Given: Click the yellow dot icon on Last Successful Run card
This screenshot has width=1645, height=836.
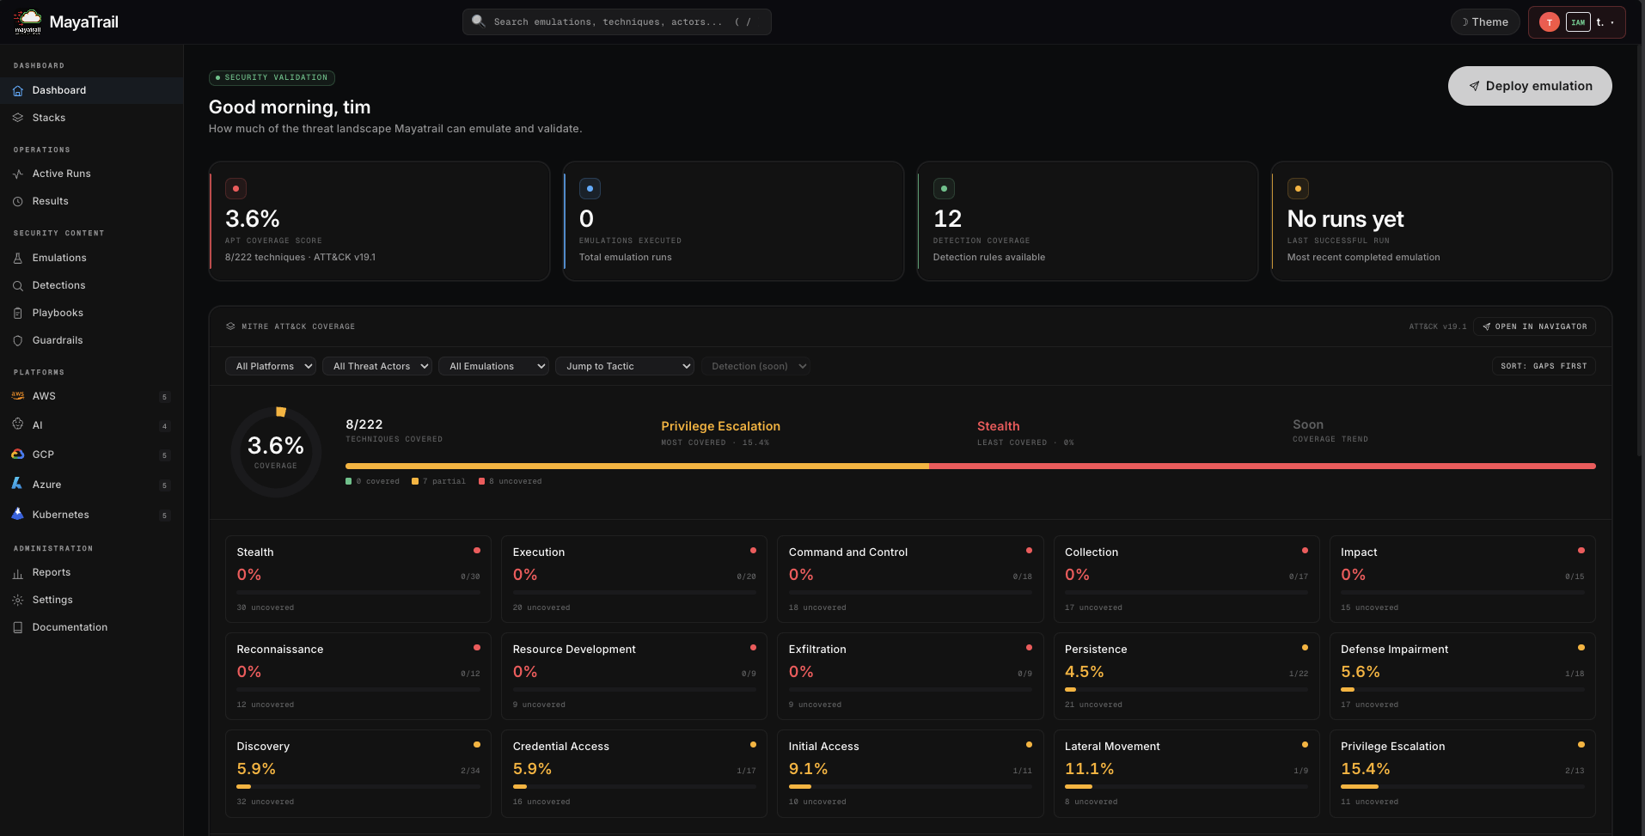Looking at the screenshot, I should tap(1298, 188).
